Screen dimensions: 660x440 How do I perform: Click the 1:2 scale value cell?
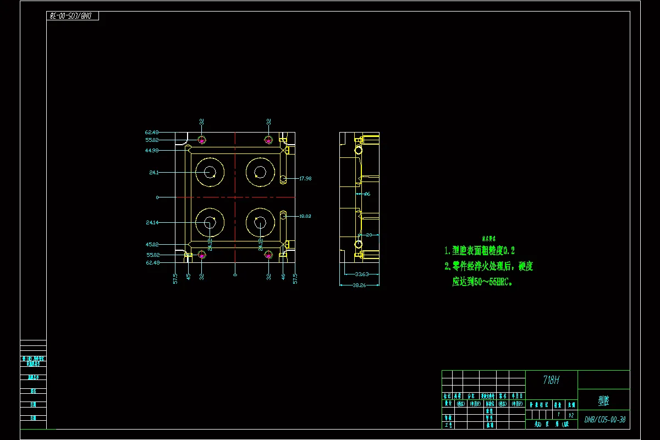point(571,415)
